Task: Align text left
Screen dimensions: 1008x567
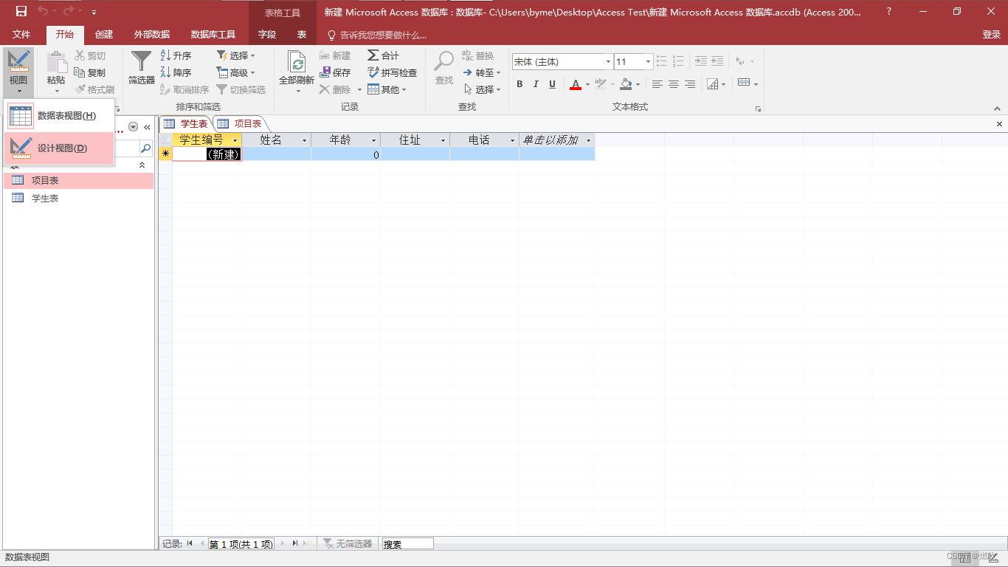Action: (657, 84)
